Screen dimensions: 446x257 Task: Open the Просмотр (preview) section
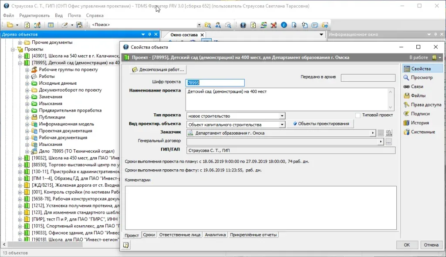coord(421,78)
